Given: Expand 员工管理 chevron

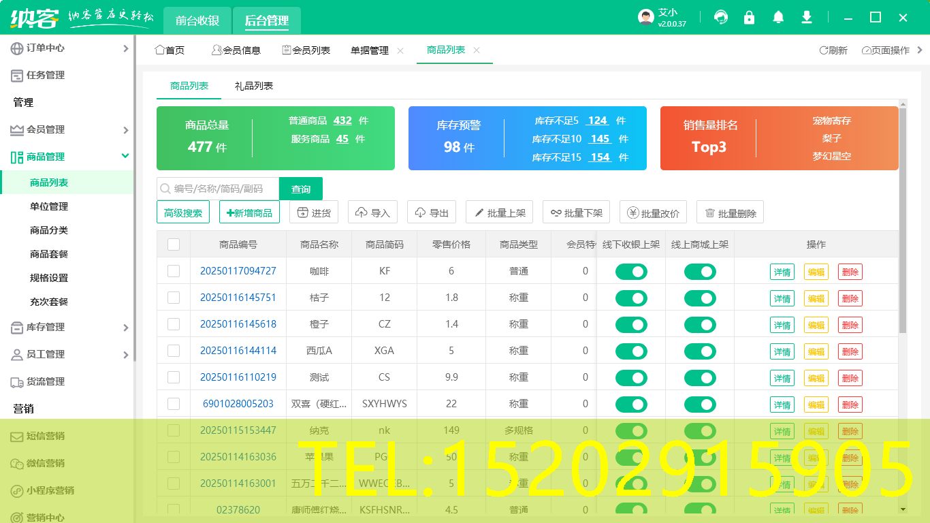Looking at the screenshot, I should tap(125, 355).
